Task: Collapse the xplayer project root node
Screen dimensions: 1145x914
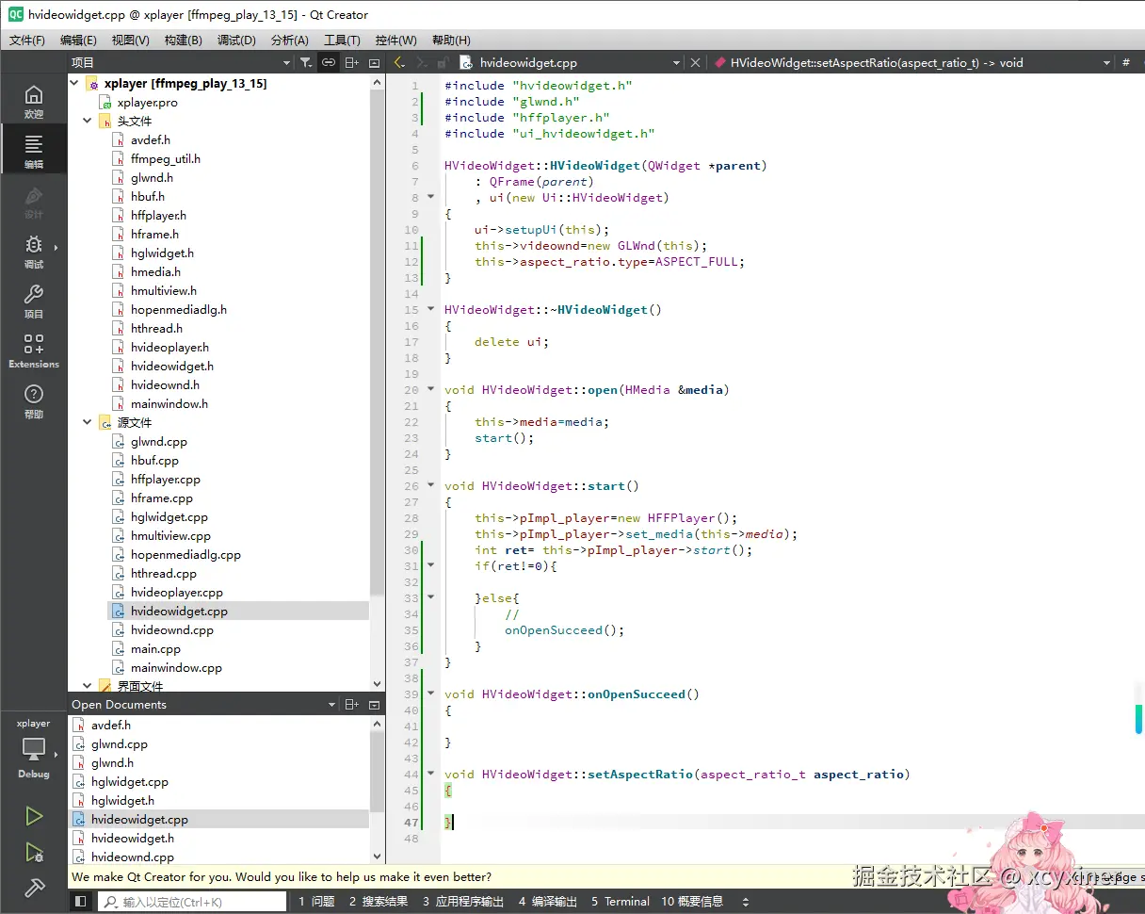Action: [x=75, y=84]
